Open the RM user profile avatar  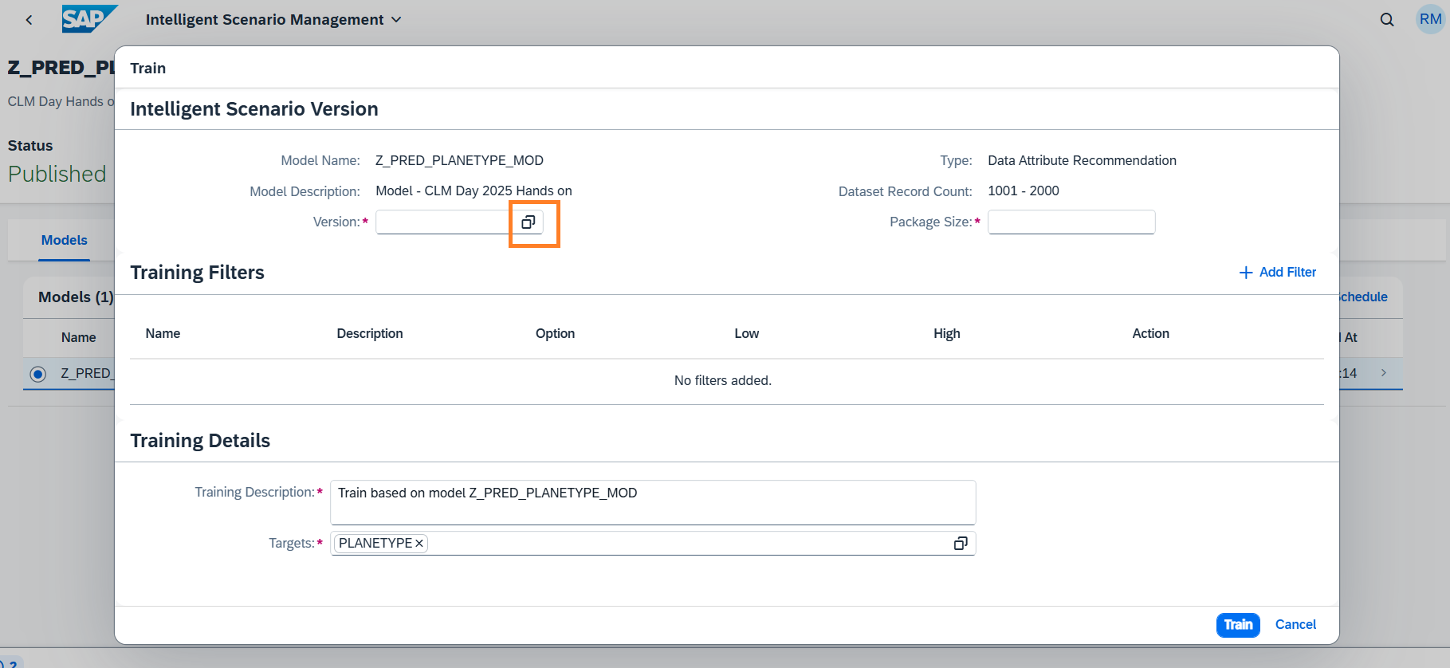pyautogui.click(x=1430, y=20)
